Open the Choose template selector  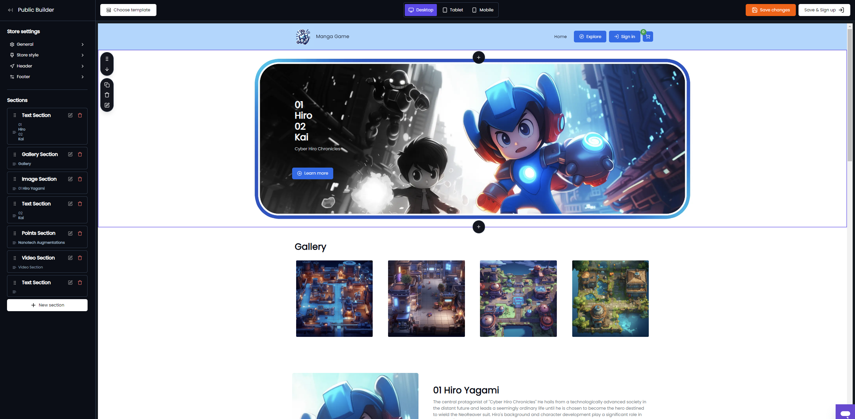coord(128,10)
